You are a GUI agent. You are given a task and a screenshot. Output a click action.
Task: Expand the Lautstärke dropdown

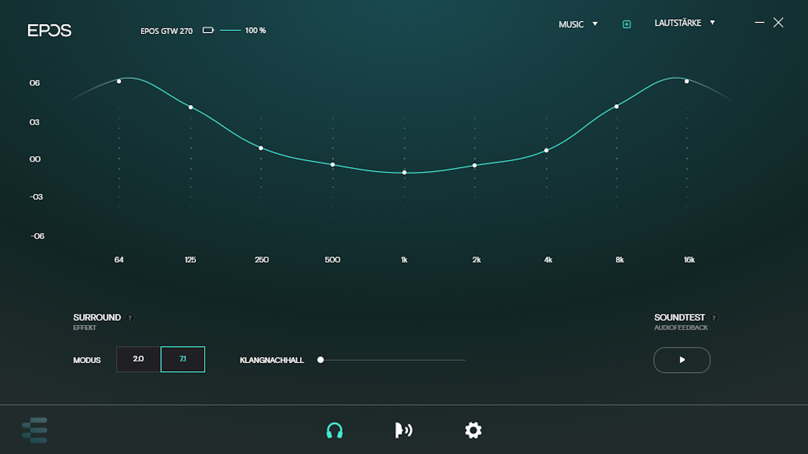click(x=678, y=23)
